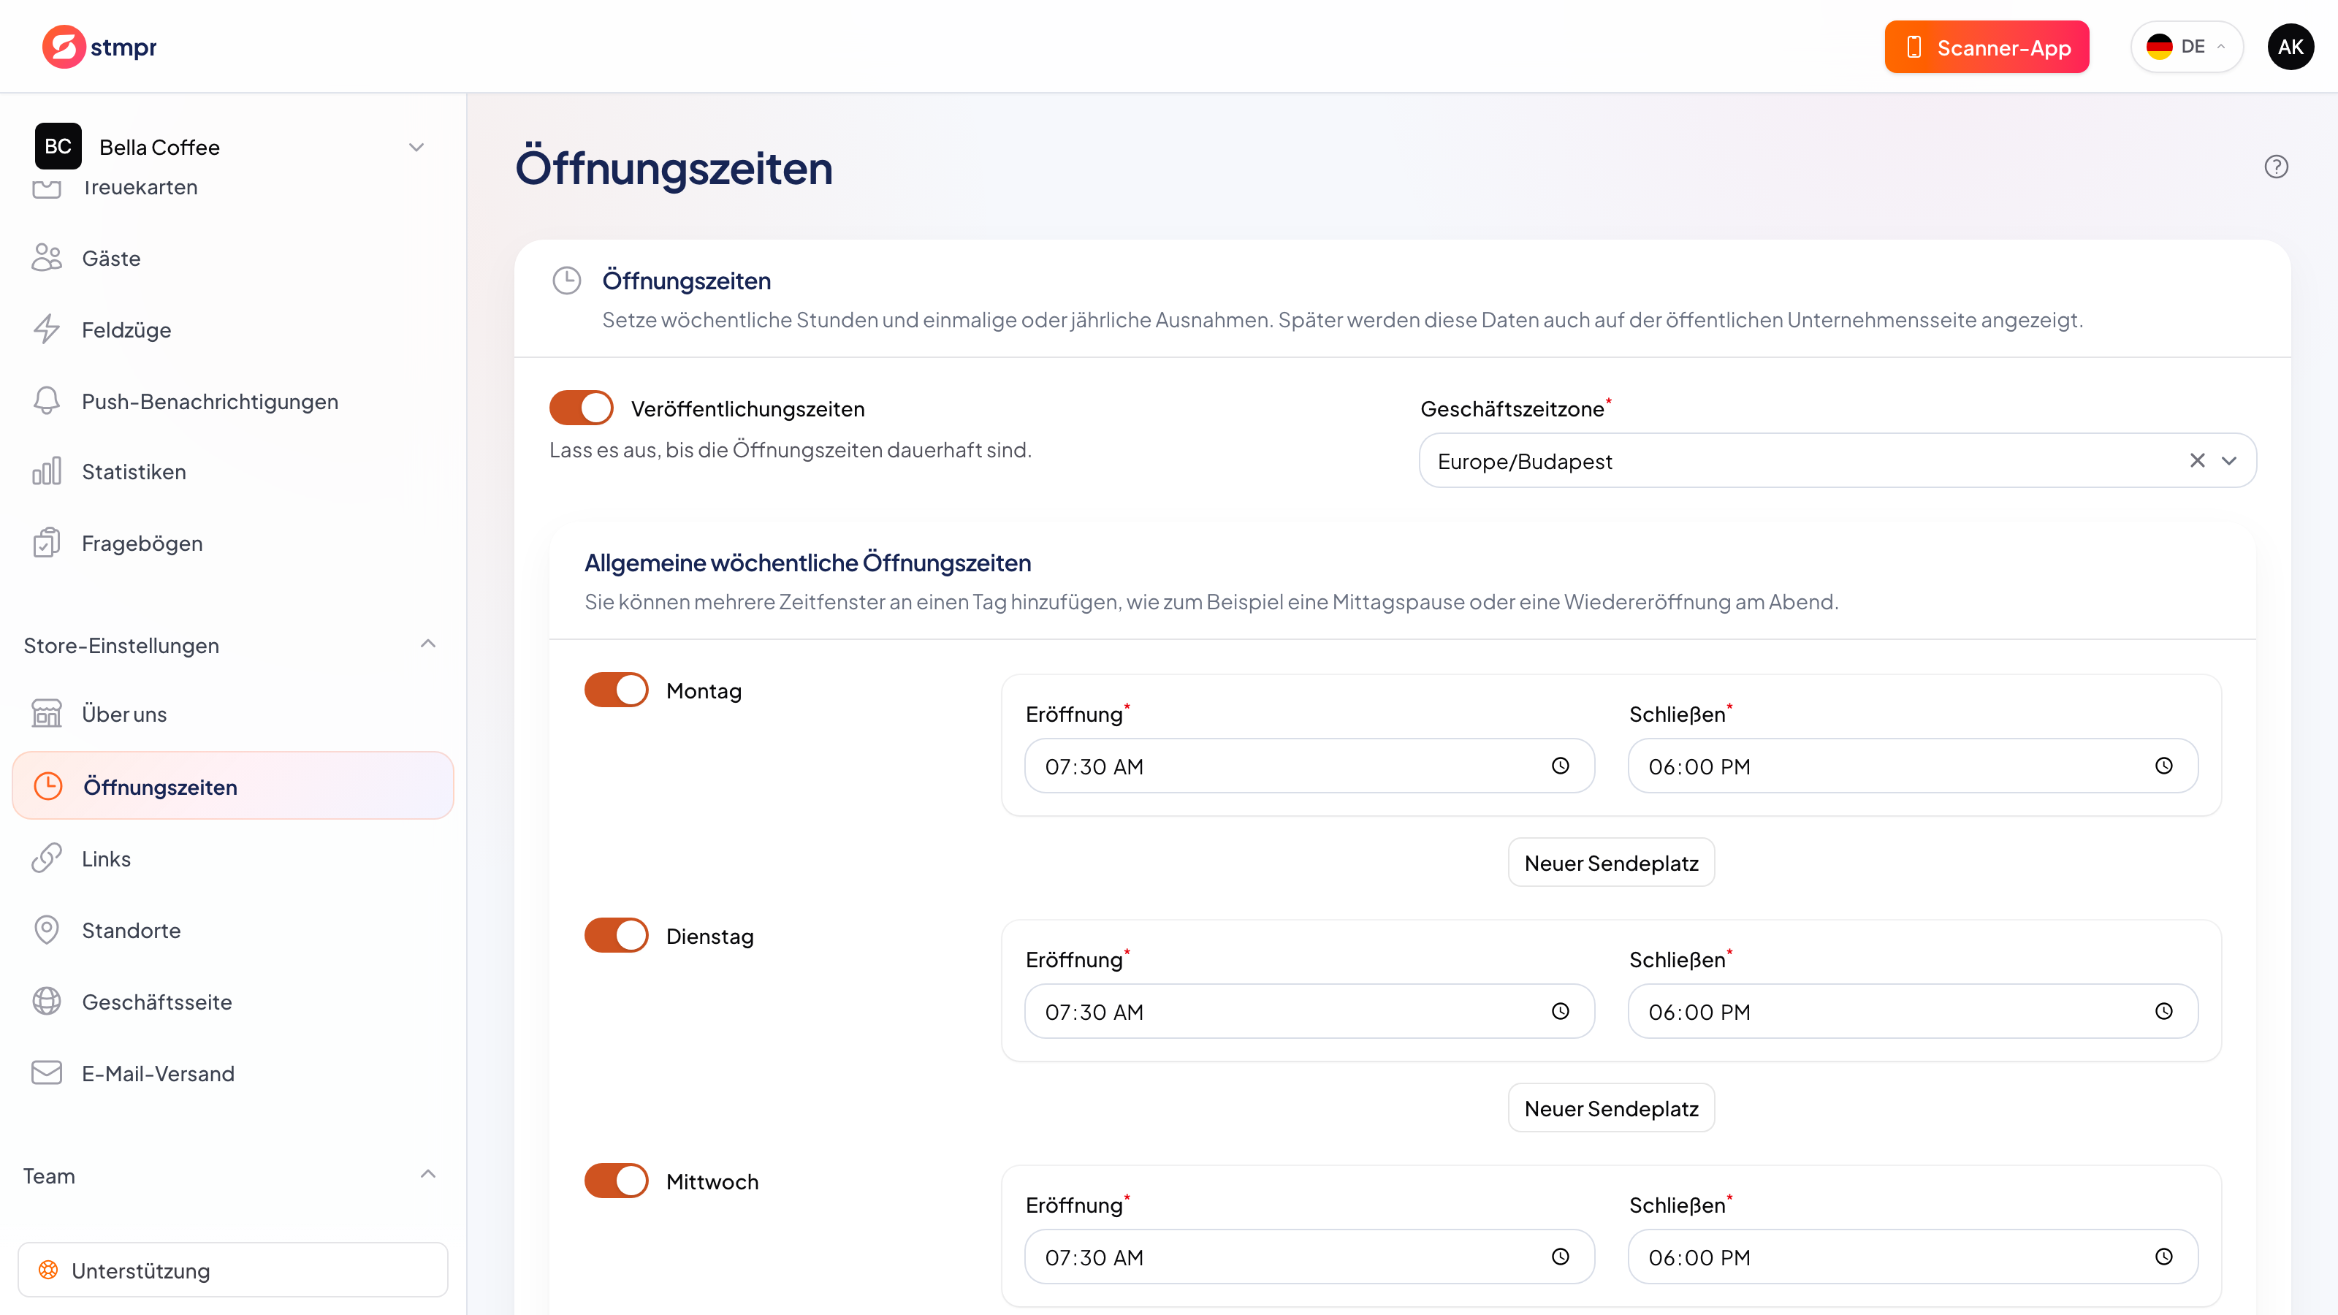Click the sidebar Öffnungszeiten clock icon
The image size is (2338, 1315).
pos(48,786)
